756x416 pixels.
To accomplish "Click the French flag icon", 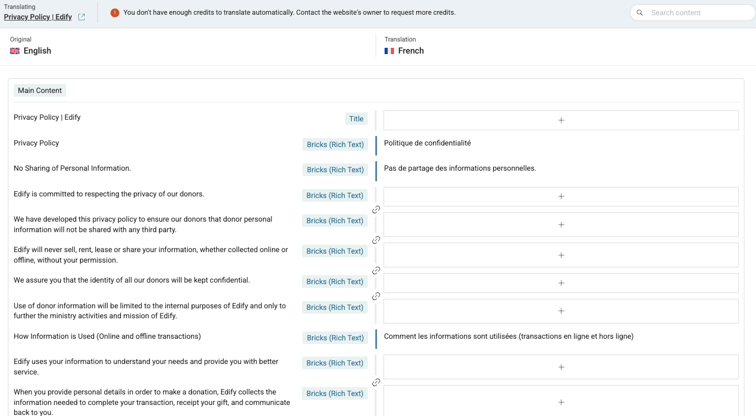I will coord(389,51).
